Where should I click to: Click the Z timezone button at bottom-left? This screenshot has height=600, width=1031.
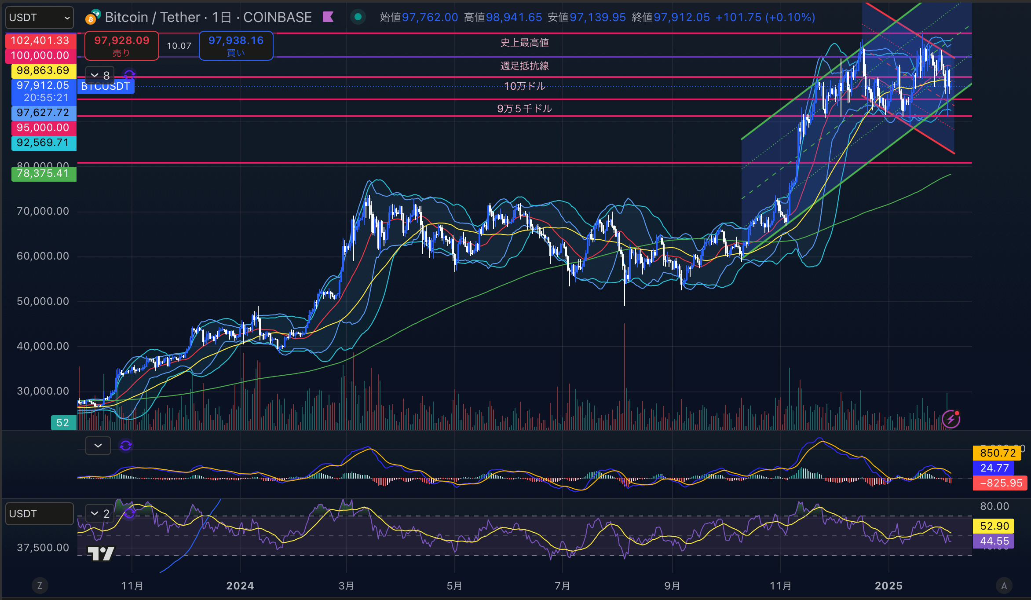40,585
